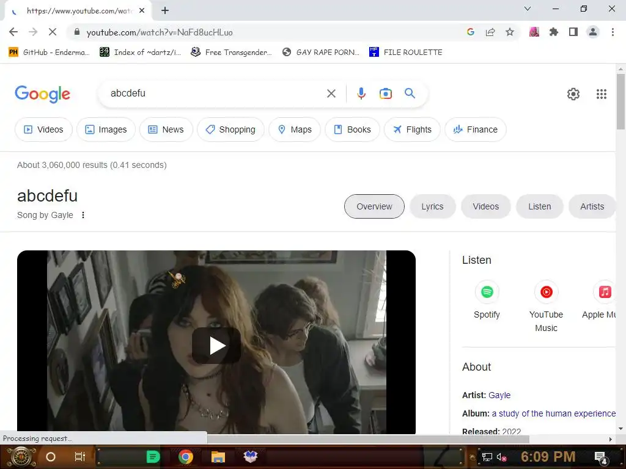Clear the search box text
Screen dimensions: 626x469
331,93
